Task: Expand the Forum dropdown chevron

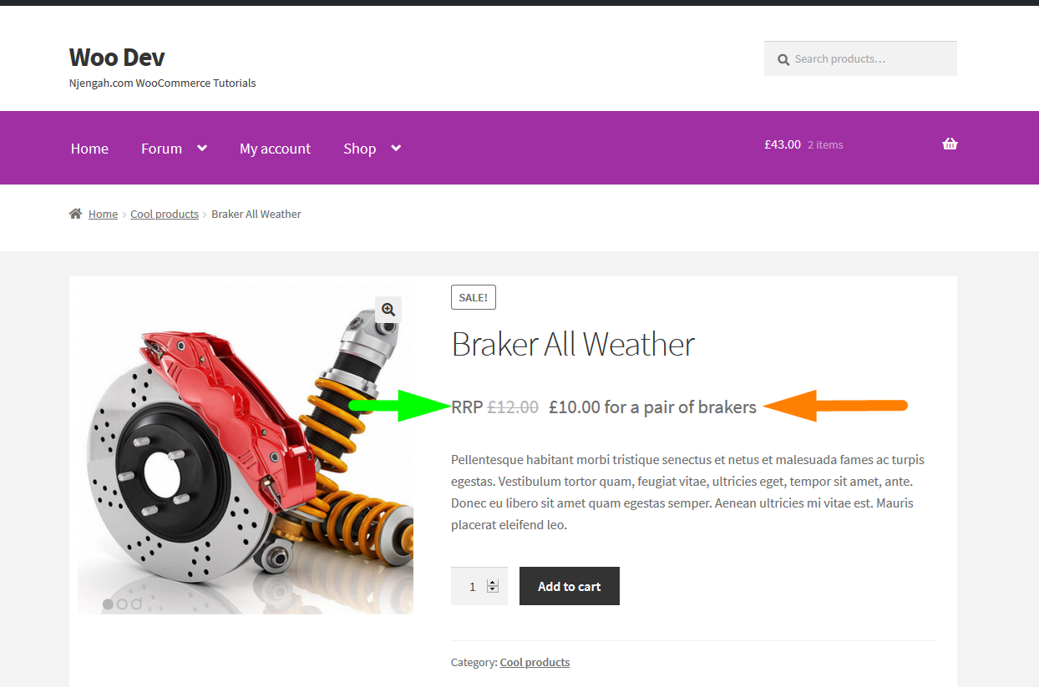Action: click(202, 148)
